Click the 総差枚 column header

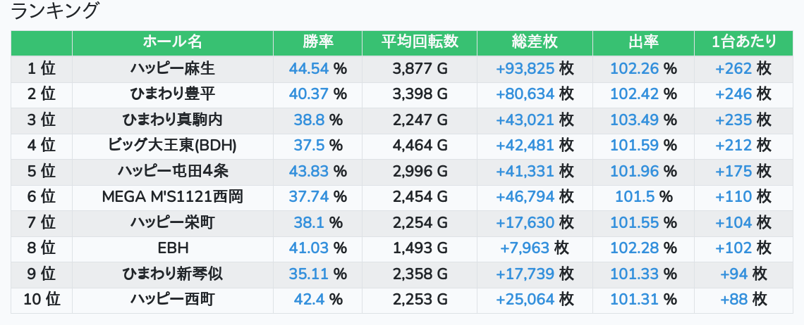pos(535,42)
